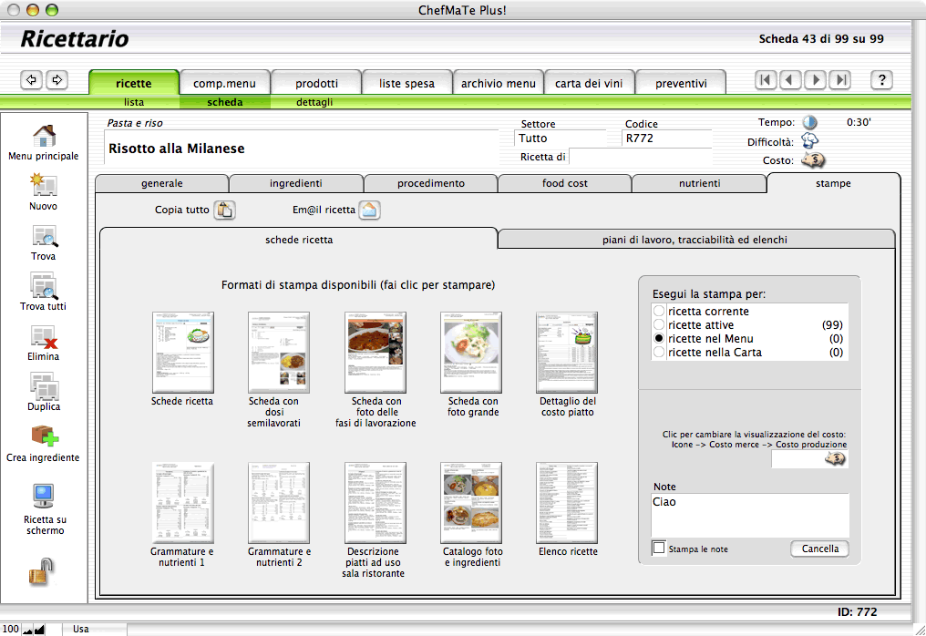Viewport: 926px width, 636px height.
Task: Click the Difficoltà chef hat icon
Action: point(809,141)
